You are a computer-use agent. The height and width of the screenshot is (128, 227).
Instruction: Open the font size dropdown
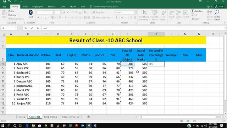coord(61,12)
